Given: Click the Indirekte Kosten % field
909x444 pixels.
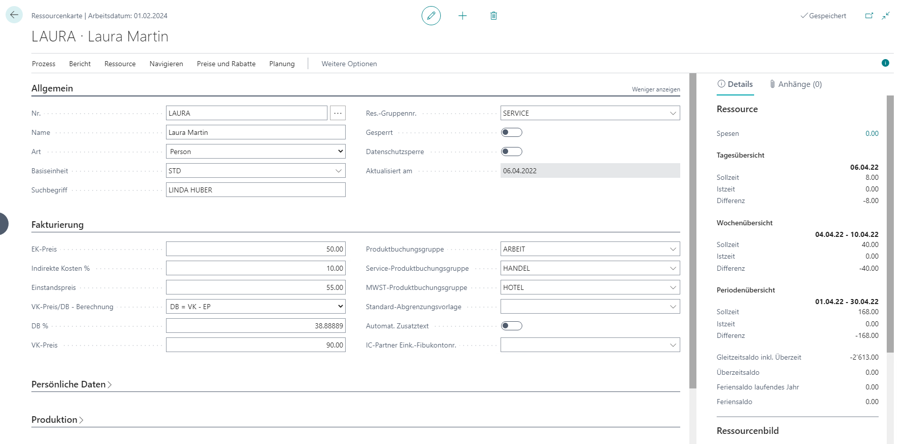Looking at the screenshot, I should [x=256, y=268].
